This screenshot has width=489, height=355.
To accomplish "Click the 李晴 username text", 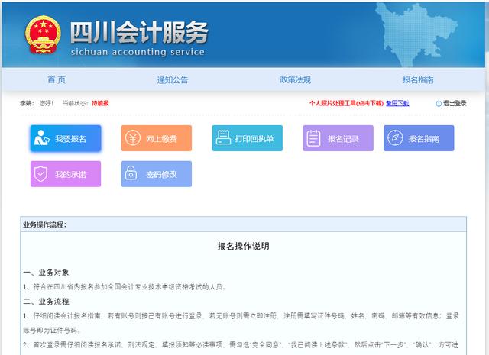I will (x=27, y=103).
